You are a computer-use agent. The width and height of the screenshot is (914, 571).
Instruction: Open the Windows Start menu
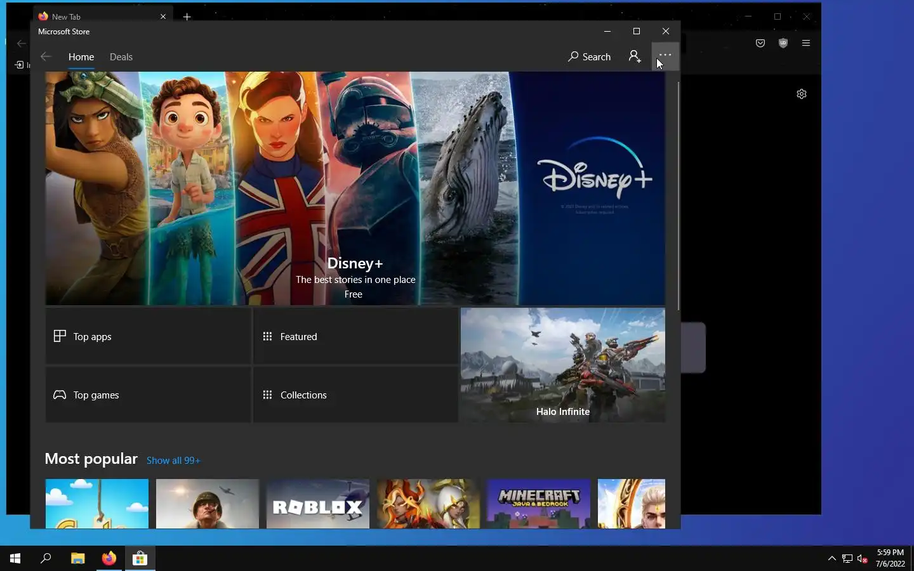tap(15, 558)
